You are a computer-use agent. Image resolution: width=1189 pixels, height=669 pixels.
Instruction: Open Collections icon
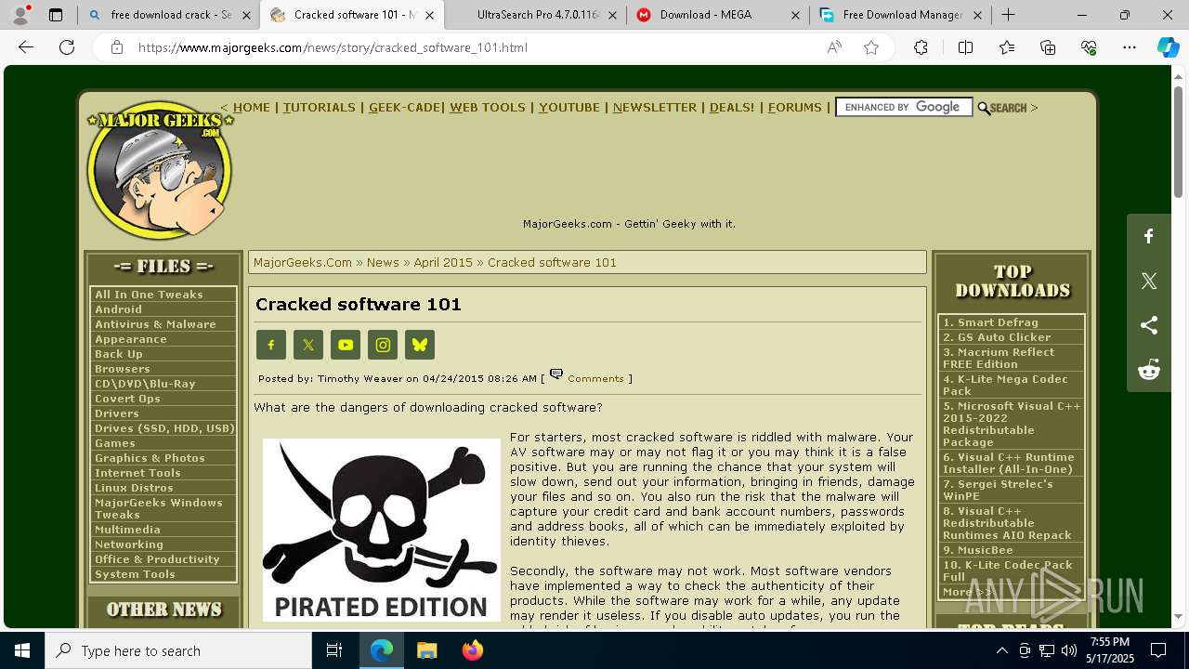[1048, 47]
